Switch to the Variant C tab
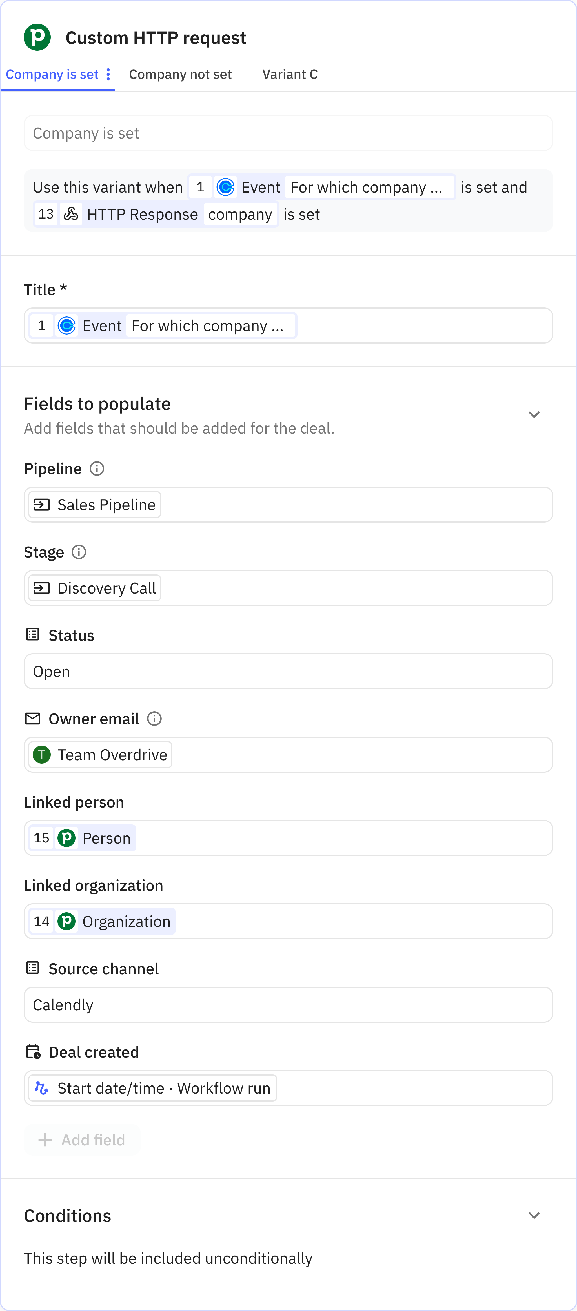577x1311 pixels. coord(290,75)
